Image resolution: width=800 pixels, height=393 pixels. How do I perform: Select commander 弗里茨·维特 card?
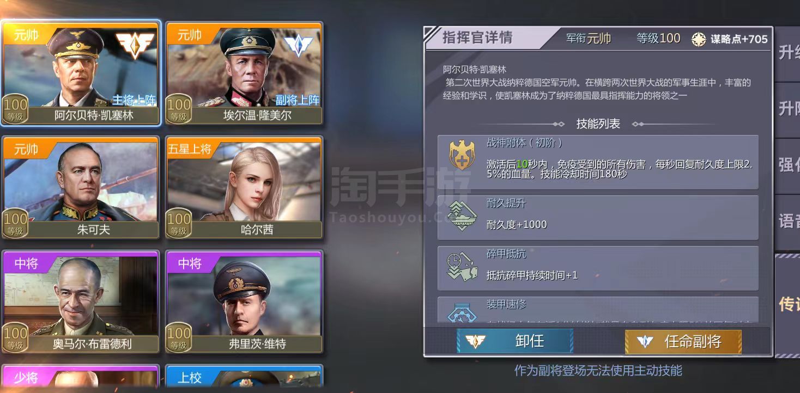[x=244, y=302]
